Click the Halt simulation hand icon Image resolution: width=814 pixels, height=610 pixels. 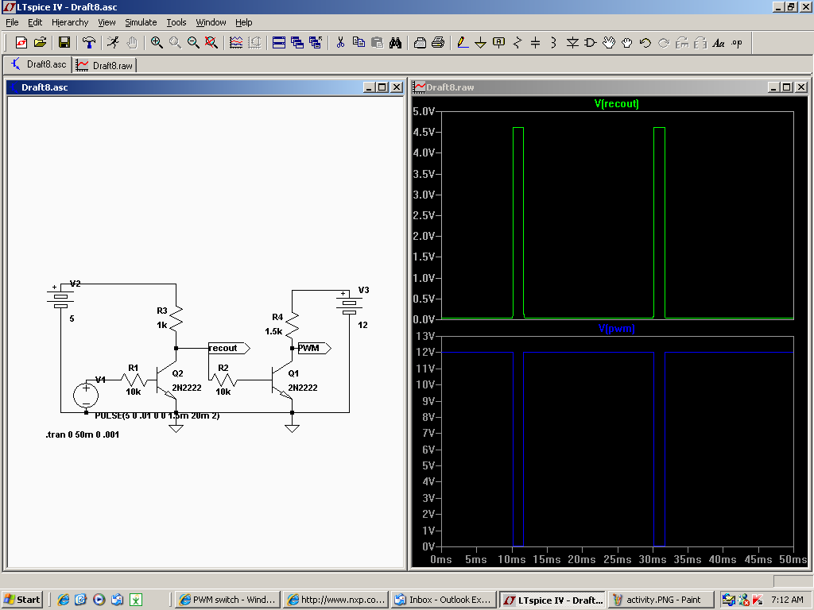[x=132, y=43]
